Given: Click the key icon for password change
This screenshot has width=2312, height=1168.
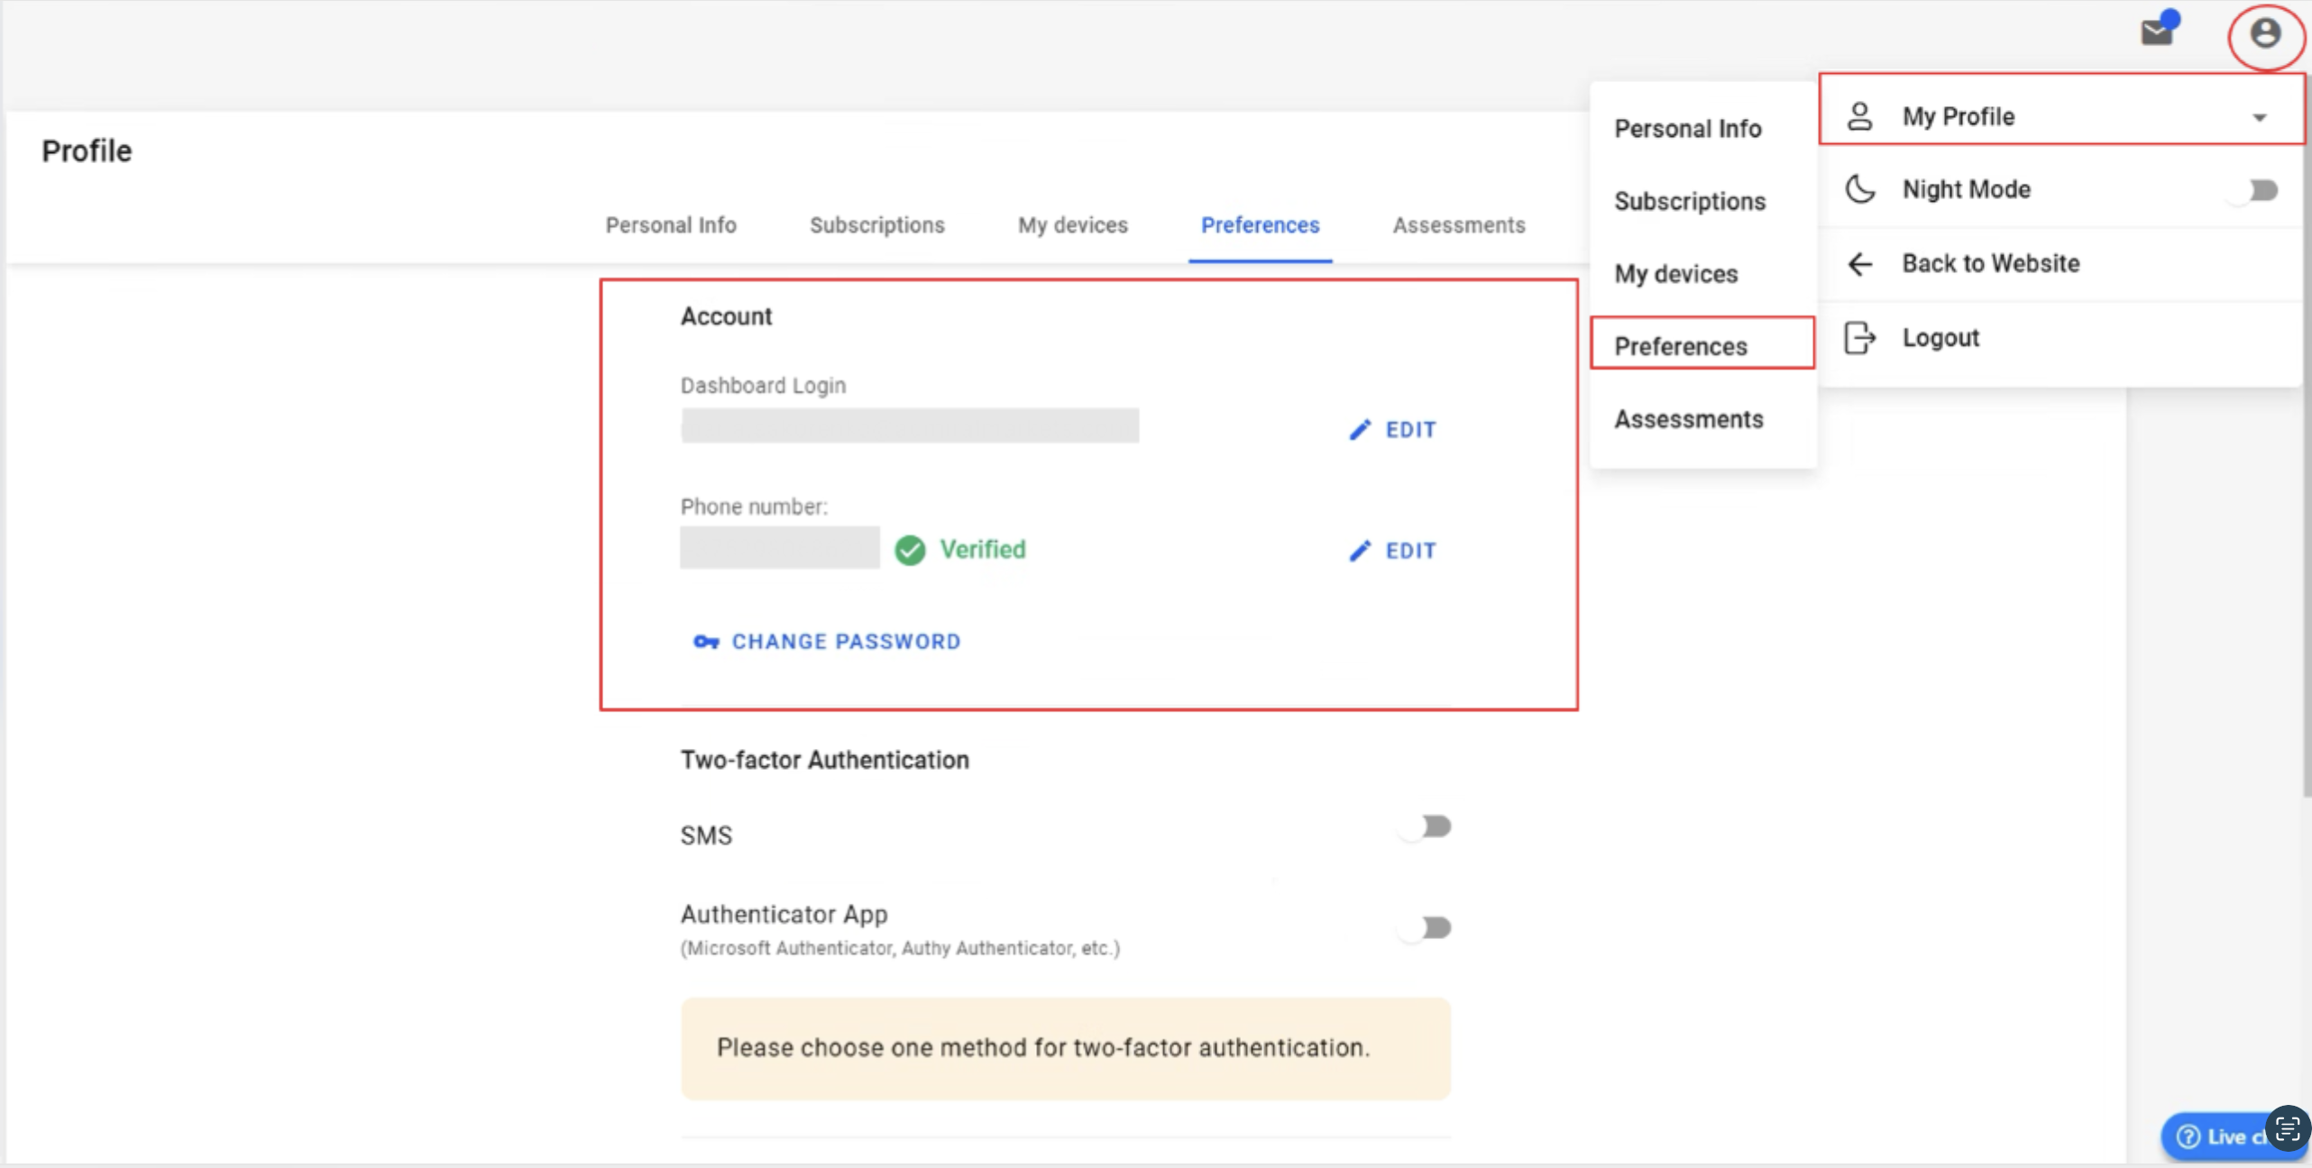Looking at the screenshot, I should (705, 642).
